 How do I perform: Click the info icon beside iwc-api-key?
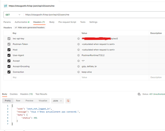[x=78, y=39]
